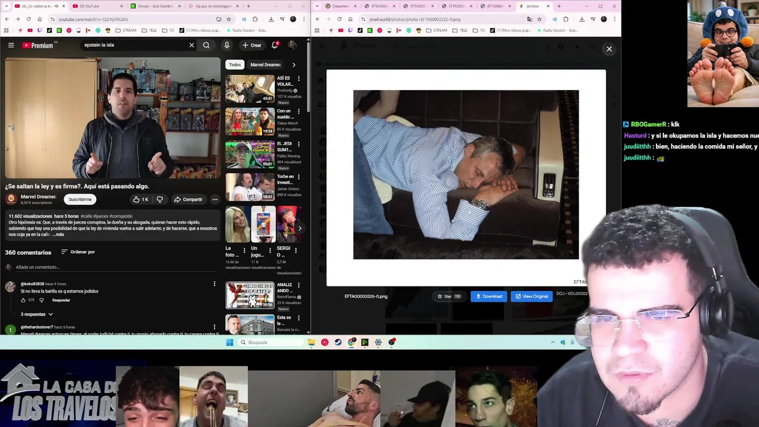Open options menu for 'ASÍ ES VOLAR' video
This screenshot has height=427, width=759.
298,79
